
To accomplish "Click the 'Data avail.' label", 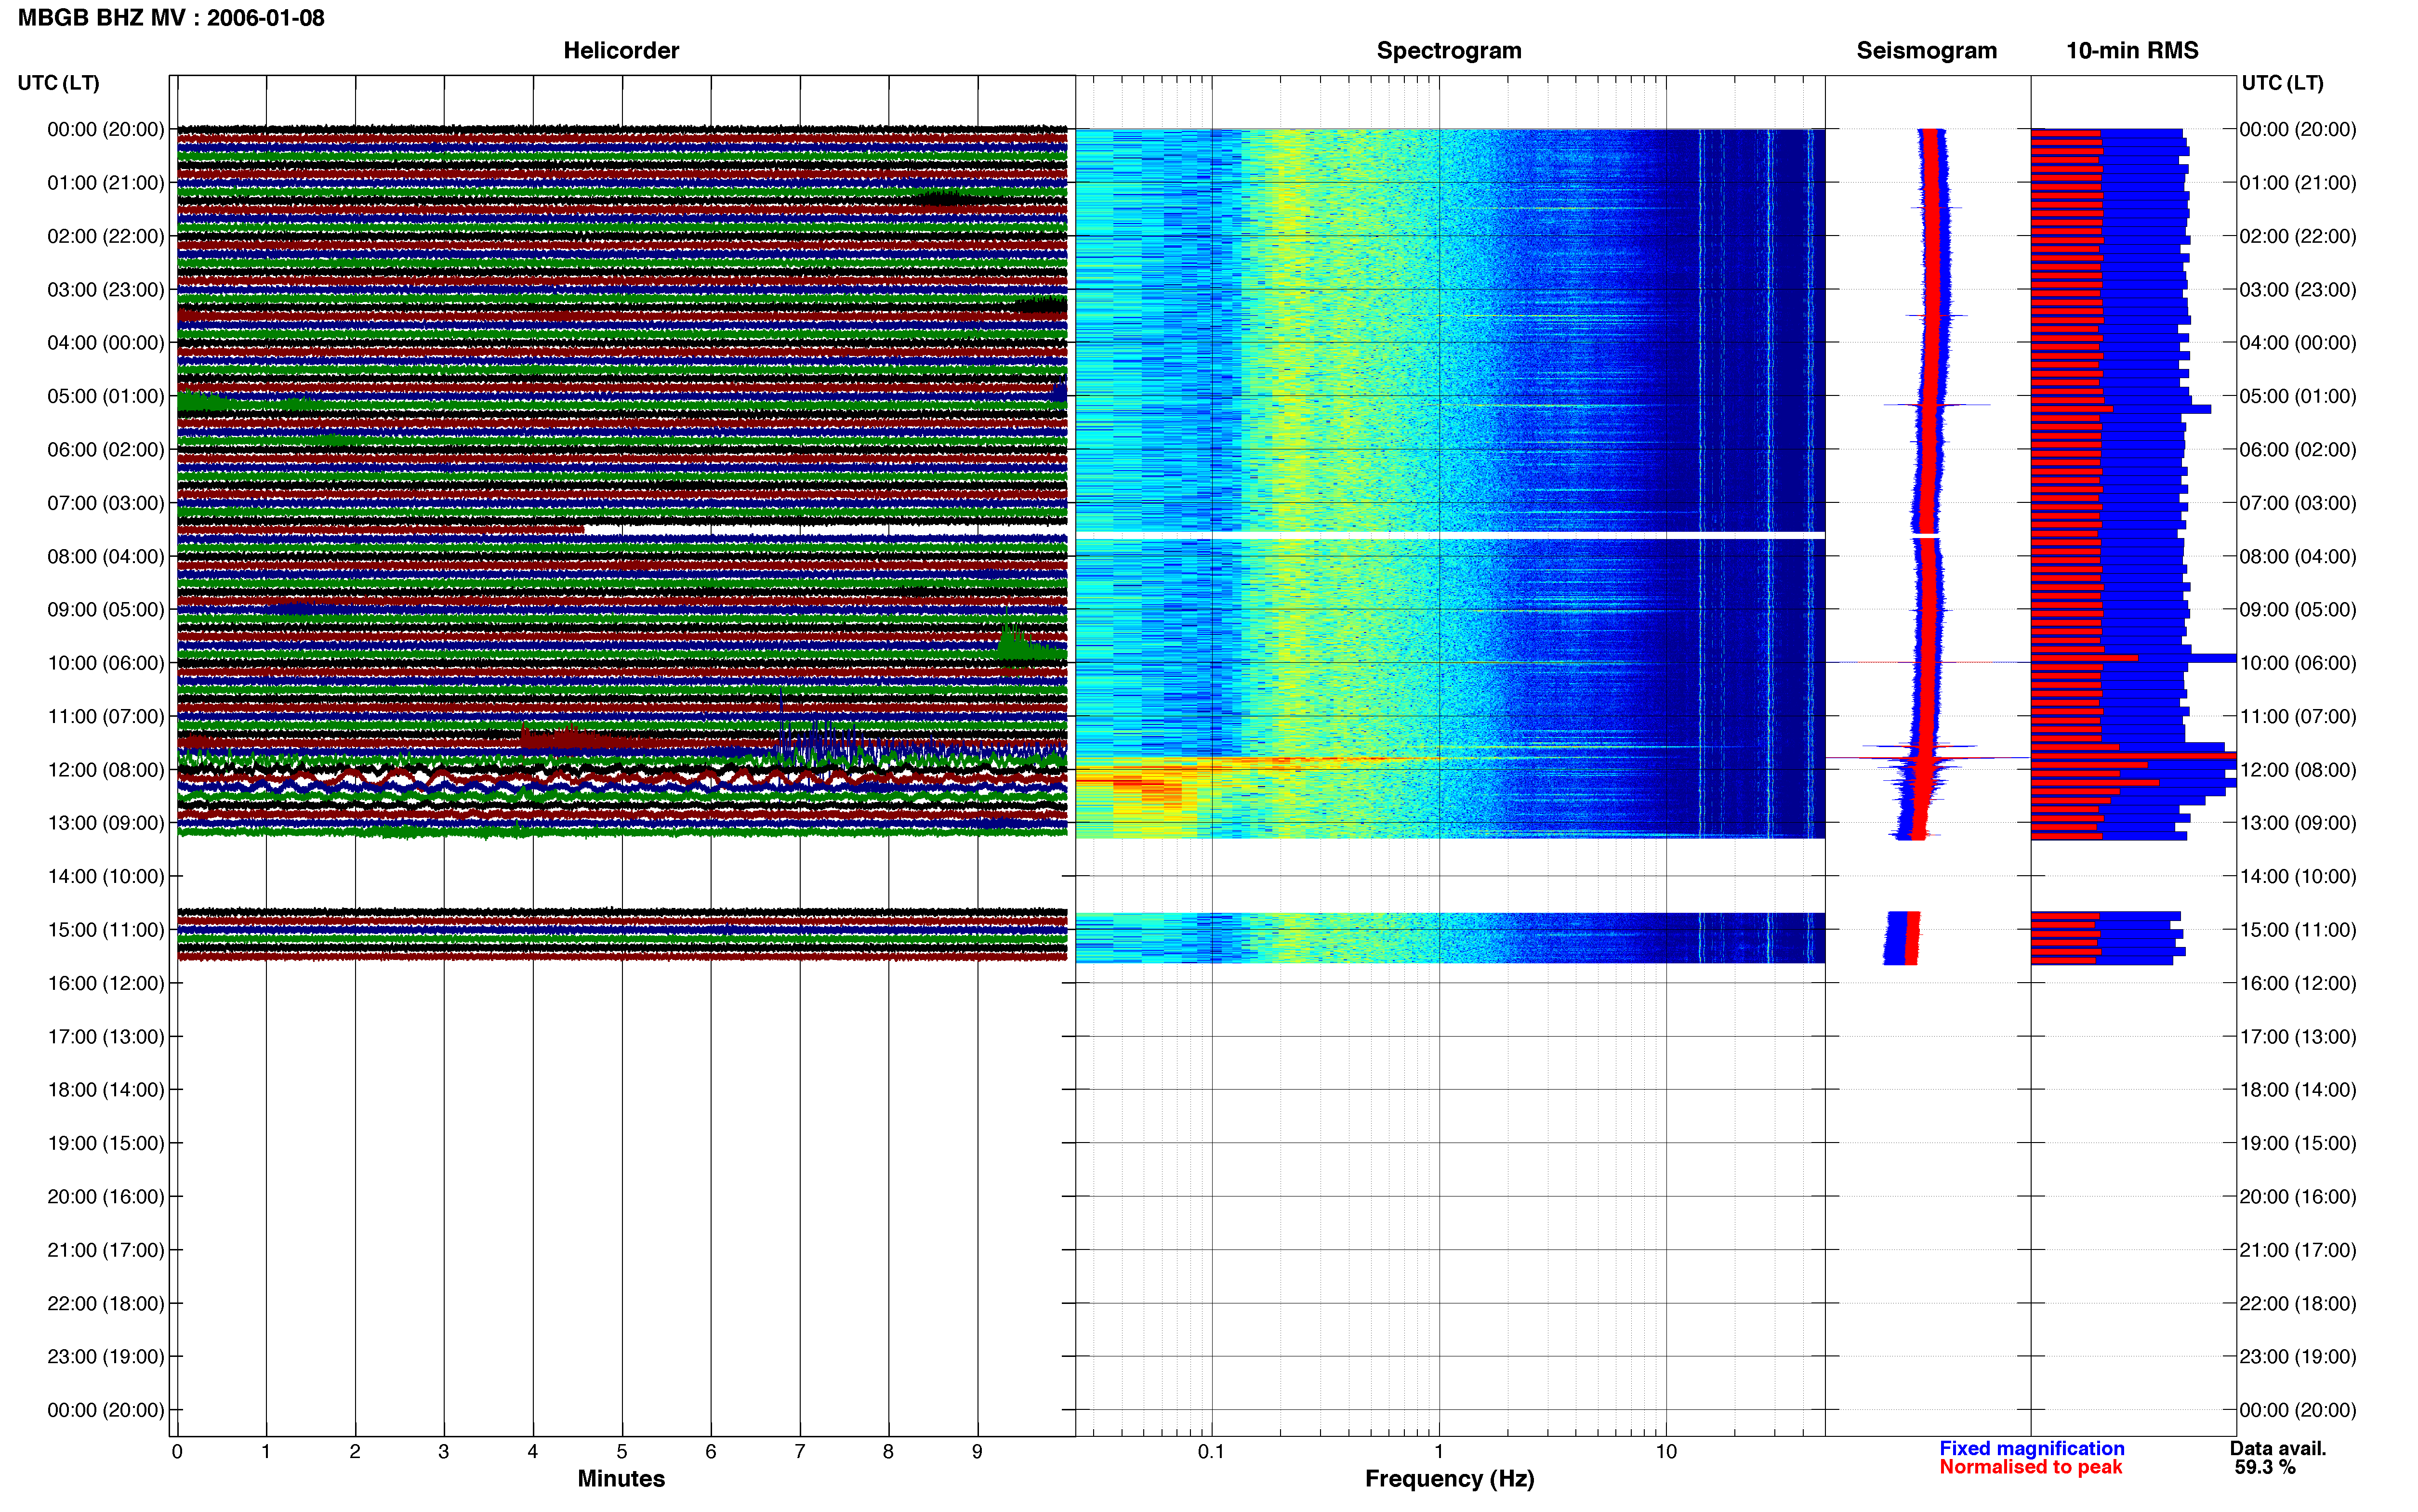I will [x=2278, y=1449].
